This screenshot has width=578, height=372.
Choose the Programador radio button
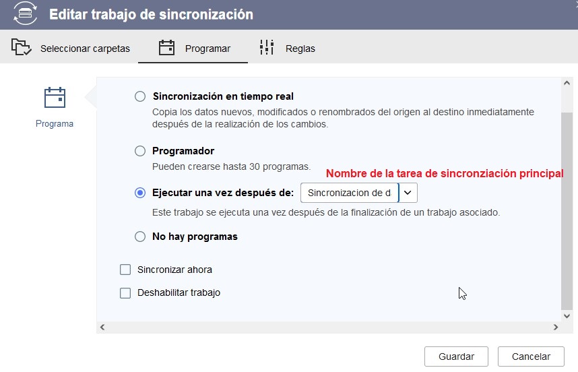pyautogui.click(x=140, y=151)
